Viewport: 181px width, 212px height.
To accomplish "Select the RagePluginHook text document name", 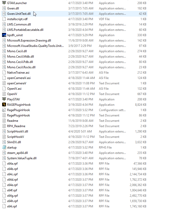I will click(x=19, y=115).
